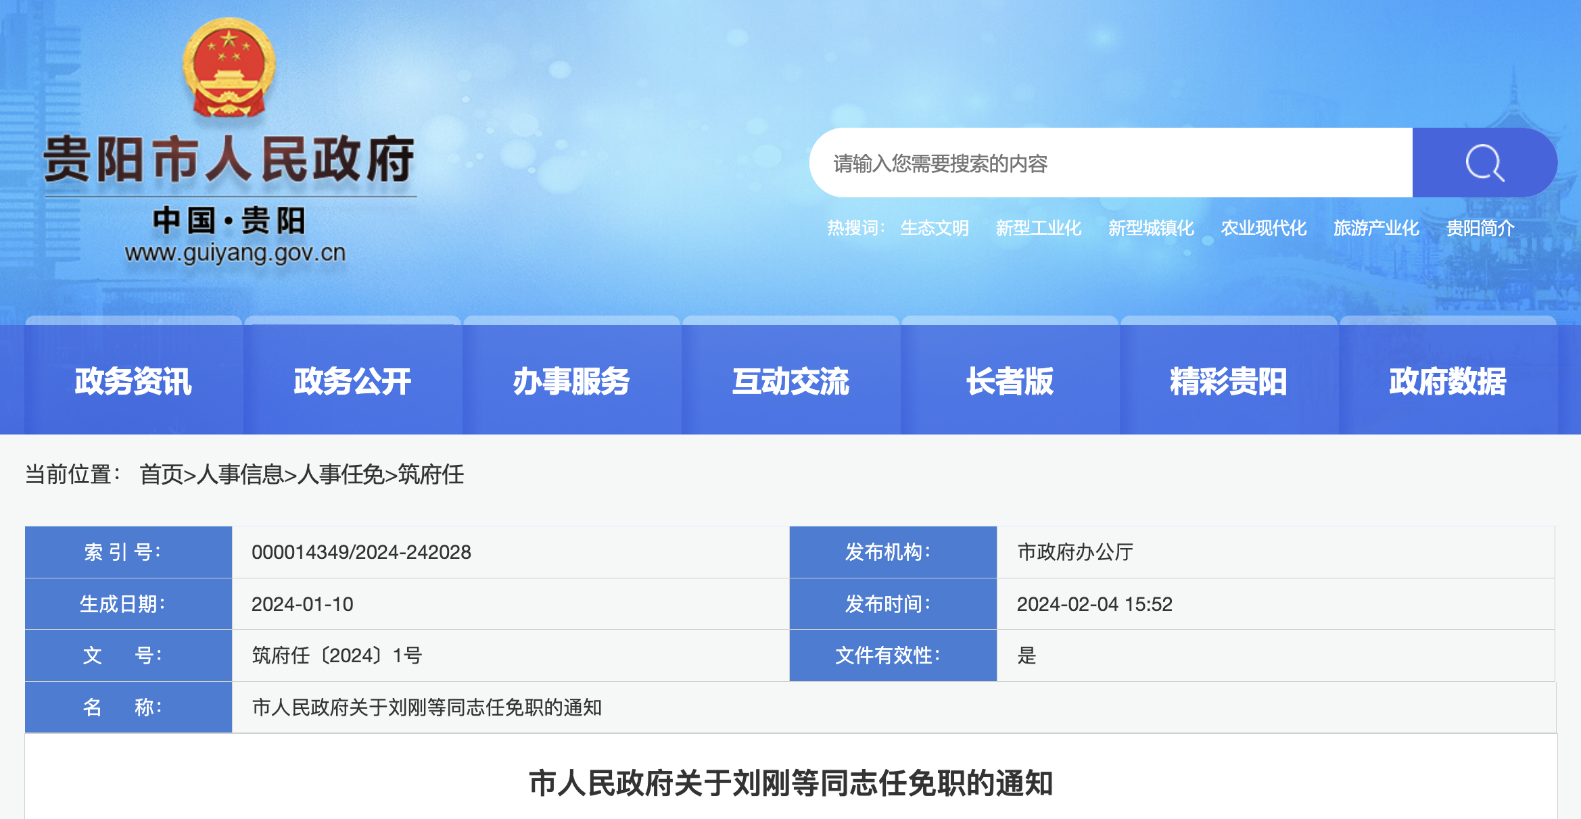The image size is (1581, 819).
Task: Switch to the 长者版 tab
Action: tap(1010, 381)
